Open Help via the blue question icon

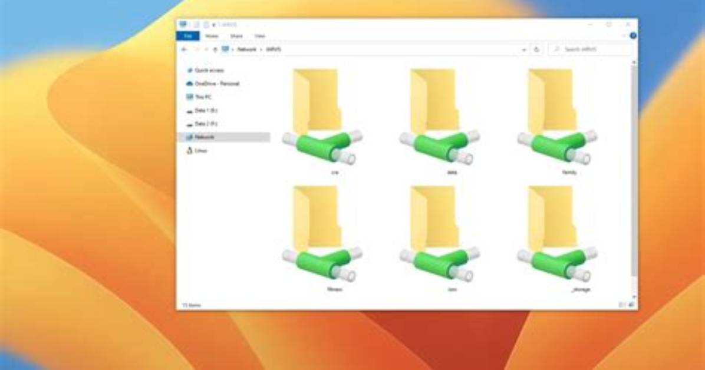pyautogui.click(x=633, y=36)
